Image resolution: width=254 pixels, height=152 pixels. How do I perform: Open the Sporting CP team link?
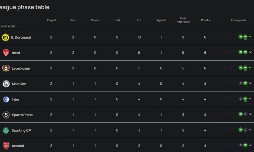[21, 130]
